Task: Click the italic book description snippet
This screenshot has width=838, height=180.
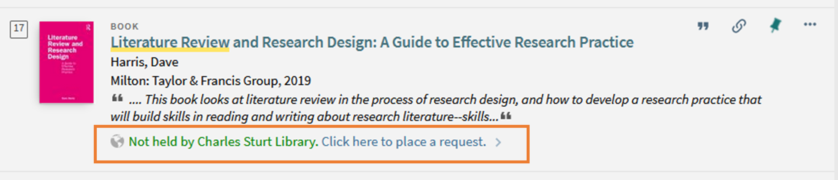Action: pos(436,108)
